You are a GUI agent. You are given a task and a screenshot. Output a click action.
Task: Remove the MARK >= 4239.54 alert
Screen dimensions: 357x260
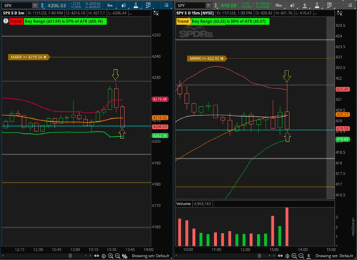click(45, 57)
